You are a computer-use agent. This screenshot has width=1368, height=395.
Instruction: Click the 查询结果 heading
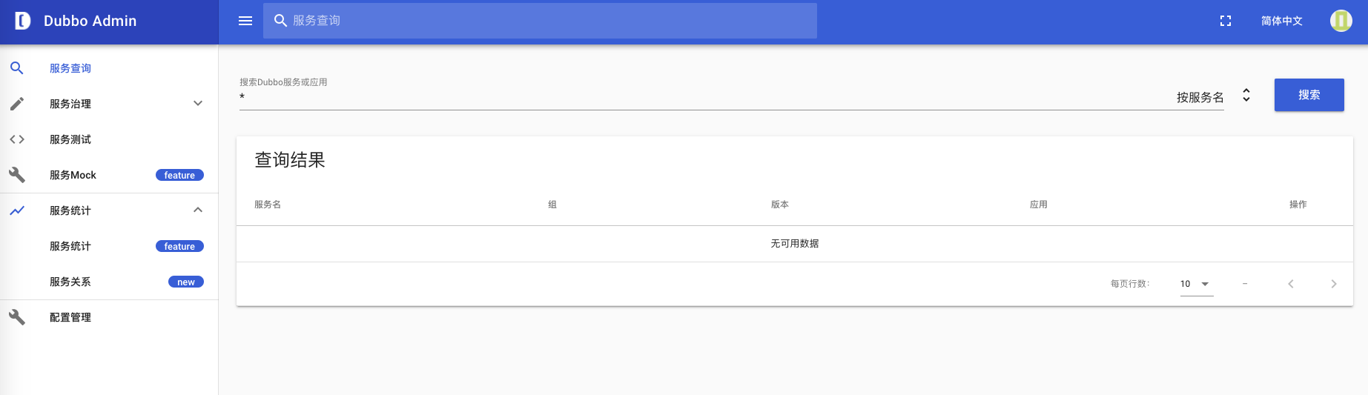click(290, 160)
